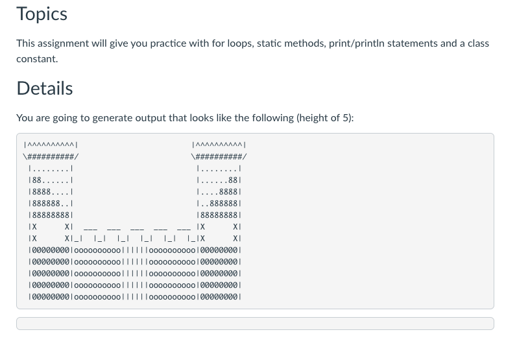Viewport: 517px width, 343px height.
Task: Click the right tower's all-dots row
Action: pyautogui.click(x=219, y=169)
